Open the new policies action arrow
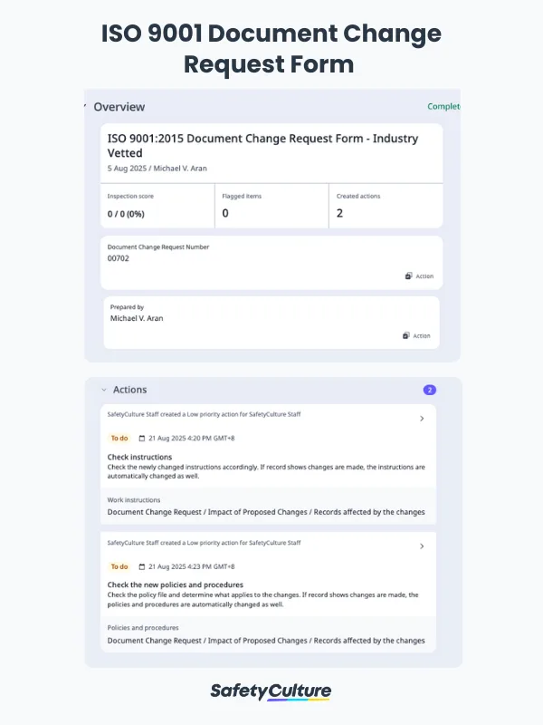 pyautogui.click(x=422, y=546)
